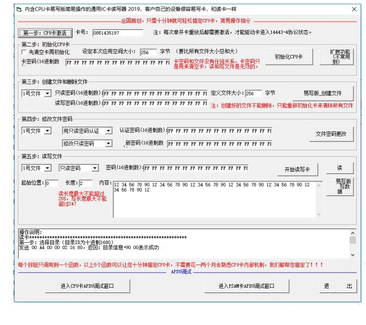Click the 定义文件大小 input field
366x325 pixels.
(253, 93)
